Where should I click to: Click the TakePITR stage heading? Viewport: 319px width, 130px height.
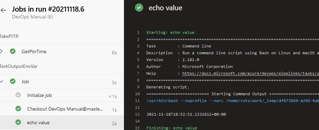[x=9, y=36]
